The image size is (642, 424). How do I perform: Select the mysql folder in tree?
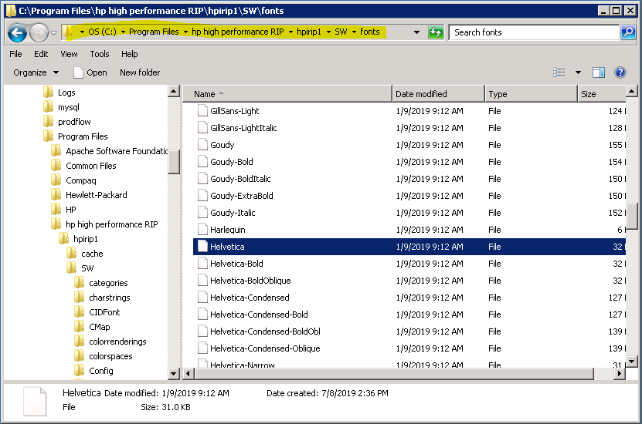(x=61, y=107)
